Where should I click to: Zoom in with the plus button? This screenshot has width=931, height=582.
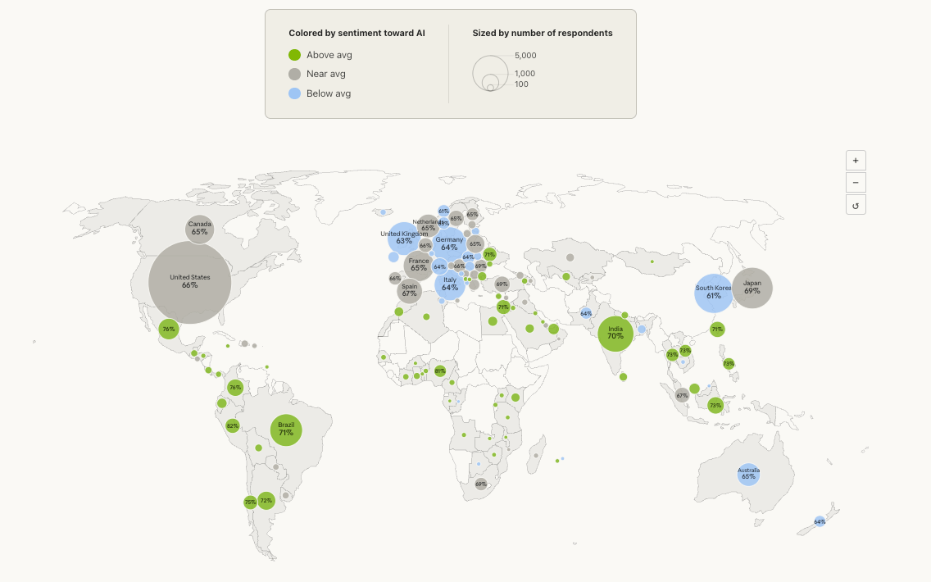(856, 161)
